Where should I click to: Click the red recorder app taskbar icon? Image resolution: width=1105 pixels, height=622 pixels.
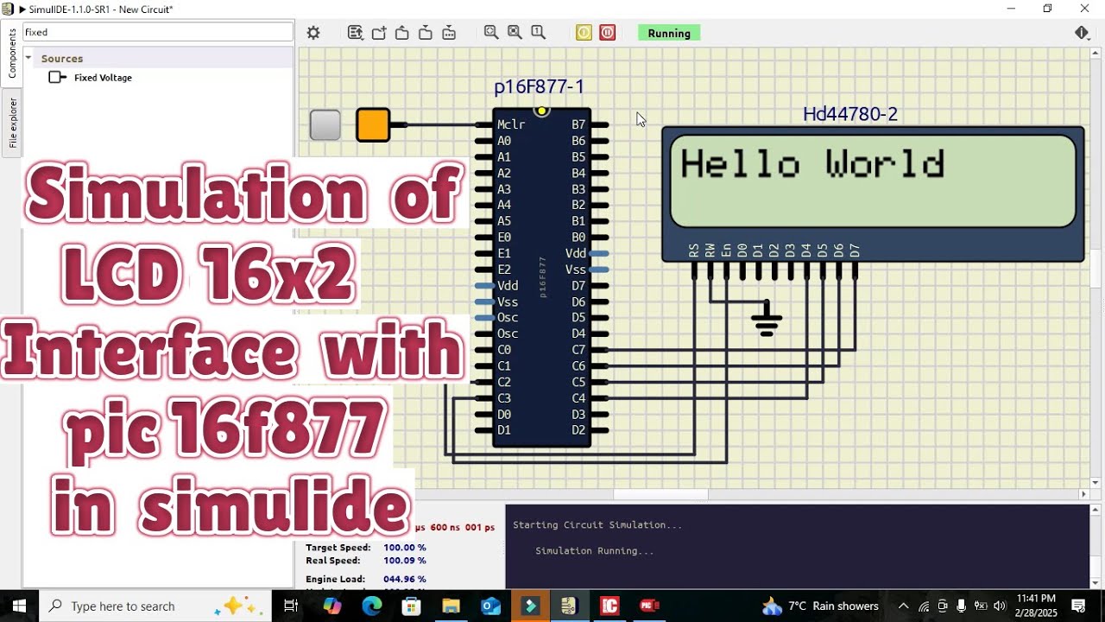(649, 606)
